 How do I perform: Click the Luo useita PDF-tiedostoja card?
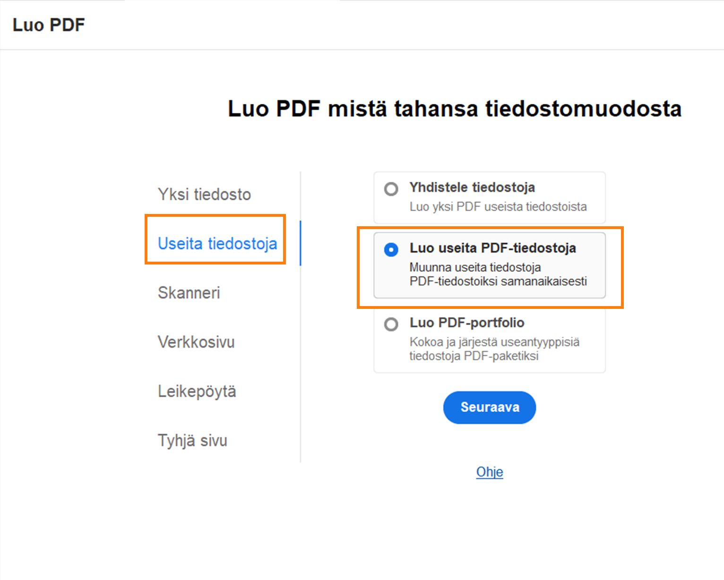(489, 264)
